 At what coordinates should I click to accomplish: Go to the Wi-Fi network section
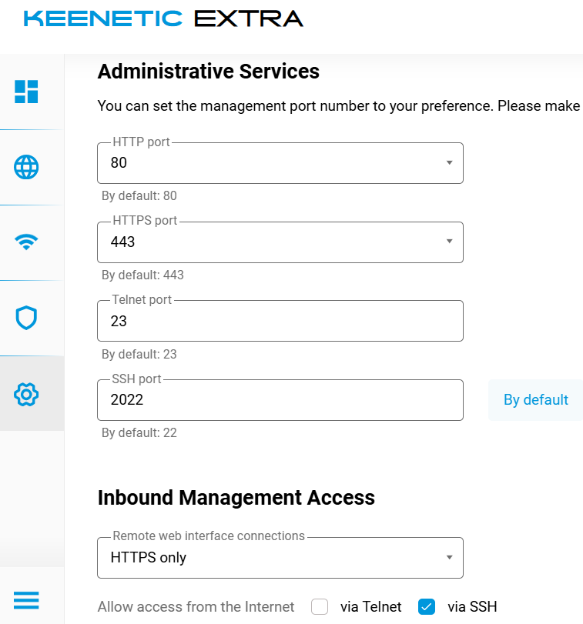[x=26, y=242]
